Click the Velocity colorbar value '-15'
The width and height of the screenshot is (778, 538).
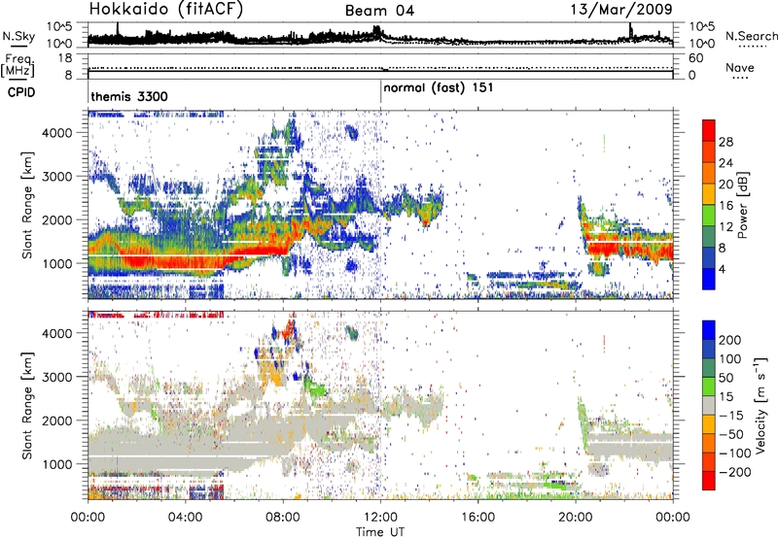[x=731, y=415]
